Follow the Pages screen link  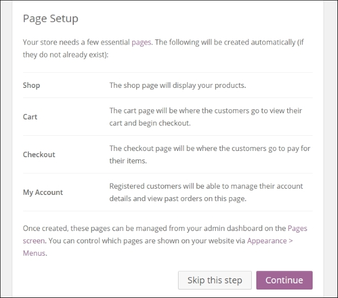pos(297,228)
